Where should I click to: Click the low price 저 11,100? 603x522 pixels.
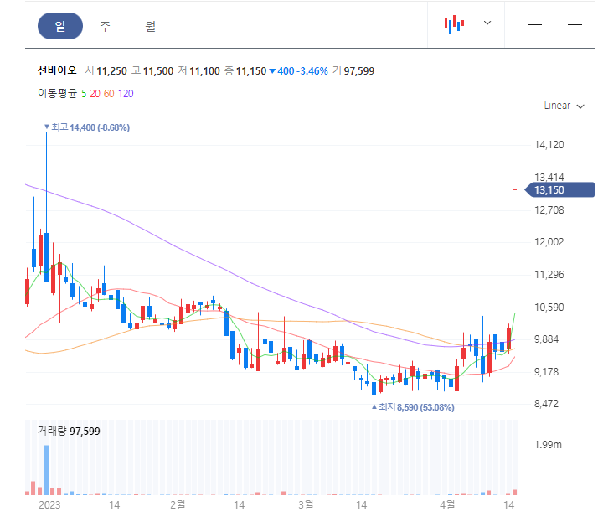pos(198,70)
